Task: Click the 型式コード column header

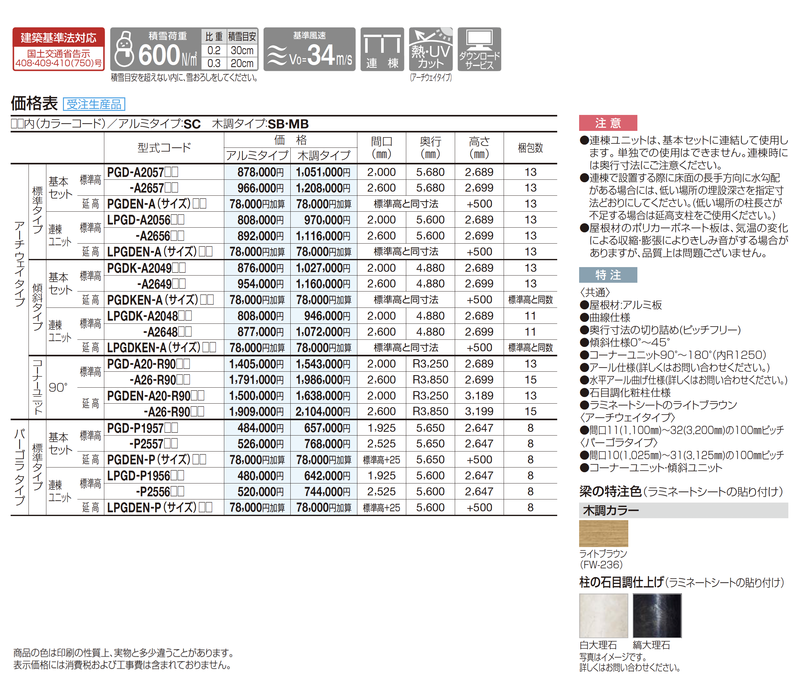Action: tap(164, 147)
